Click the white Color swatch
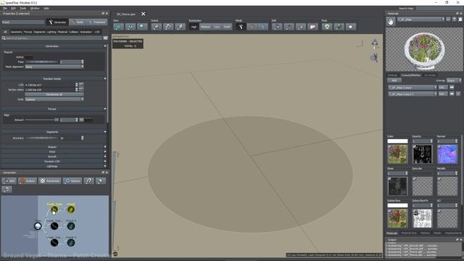This screenshot has height=261, width=464. 397,141
